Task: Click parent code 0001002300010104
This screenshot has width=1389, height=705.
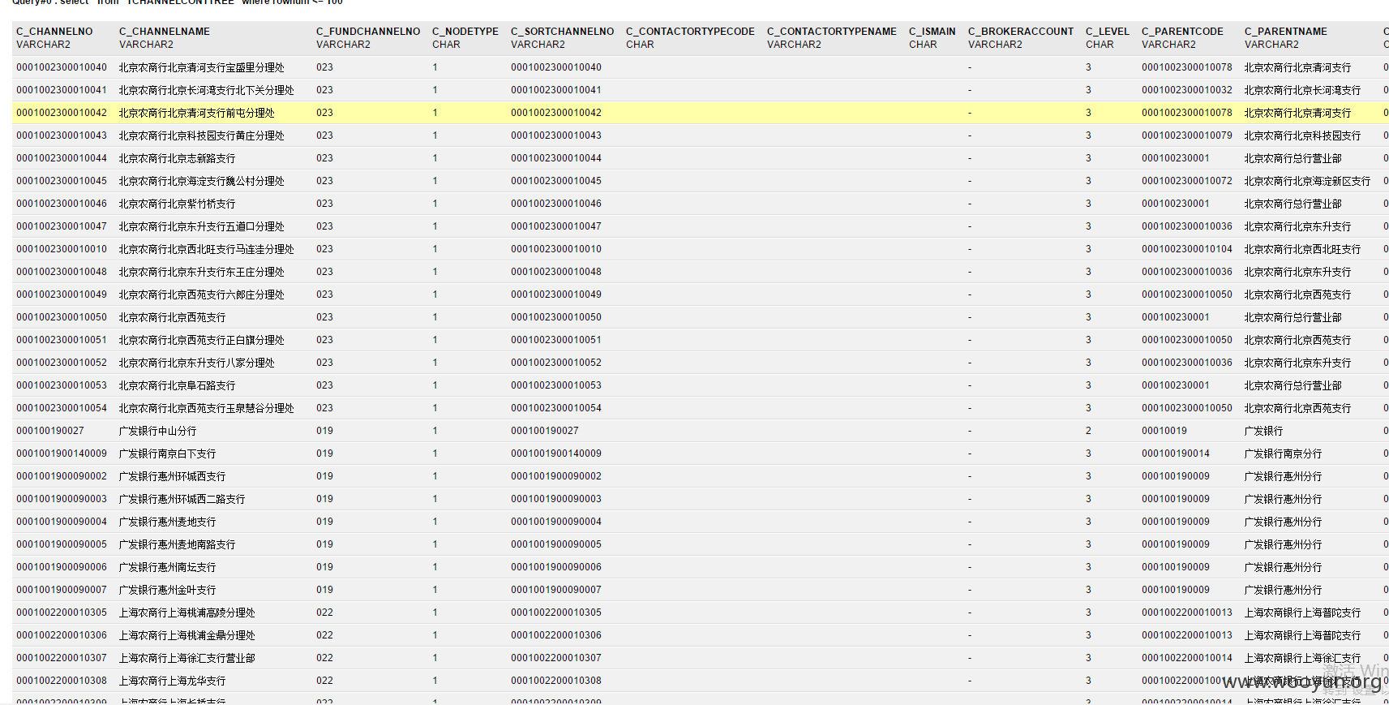Action: click(x=1187, y=249)
